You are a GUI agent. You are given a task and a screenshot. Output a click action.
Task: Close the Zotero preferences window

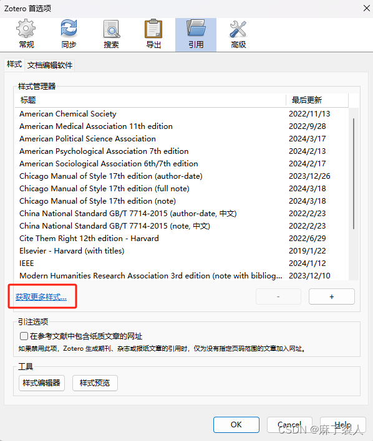tap(366, 8)
